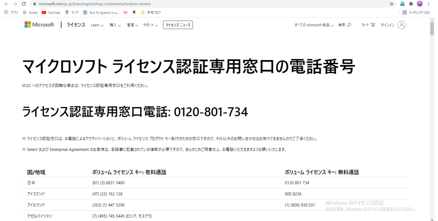
Task: Open the 検索 search
Action: 345,25
